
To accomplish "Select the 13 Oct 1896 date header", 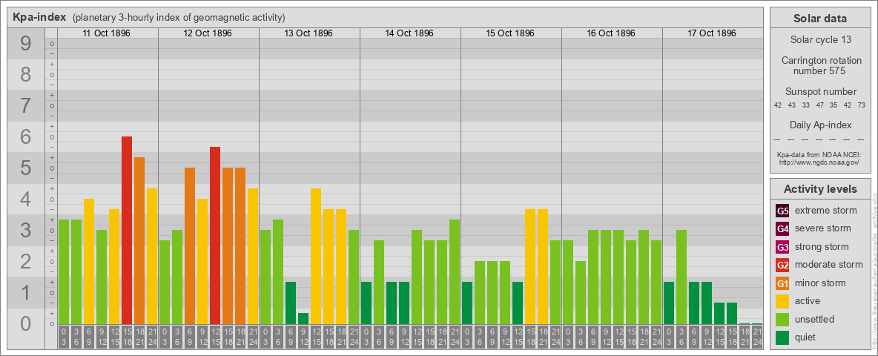I will coord(308,33).
